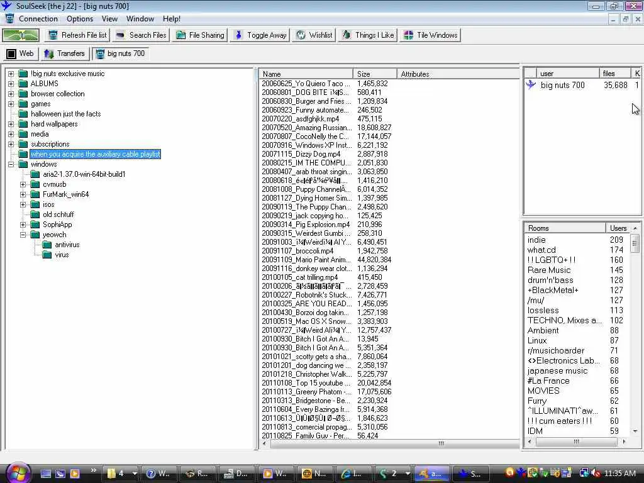Collapse the yeowch folder
This screenshot has height=483, width=644.
(x=23, y=235)
